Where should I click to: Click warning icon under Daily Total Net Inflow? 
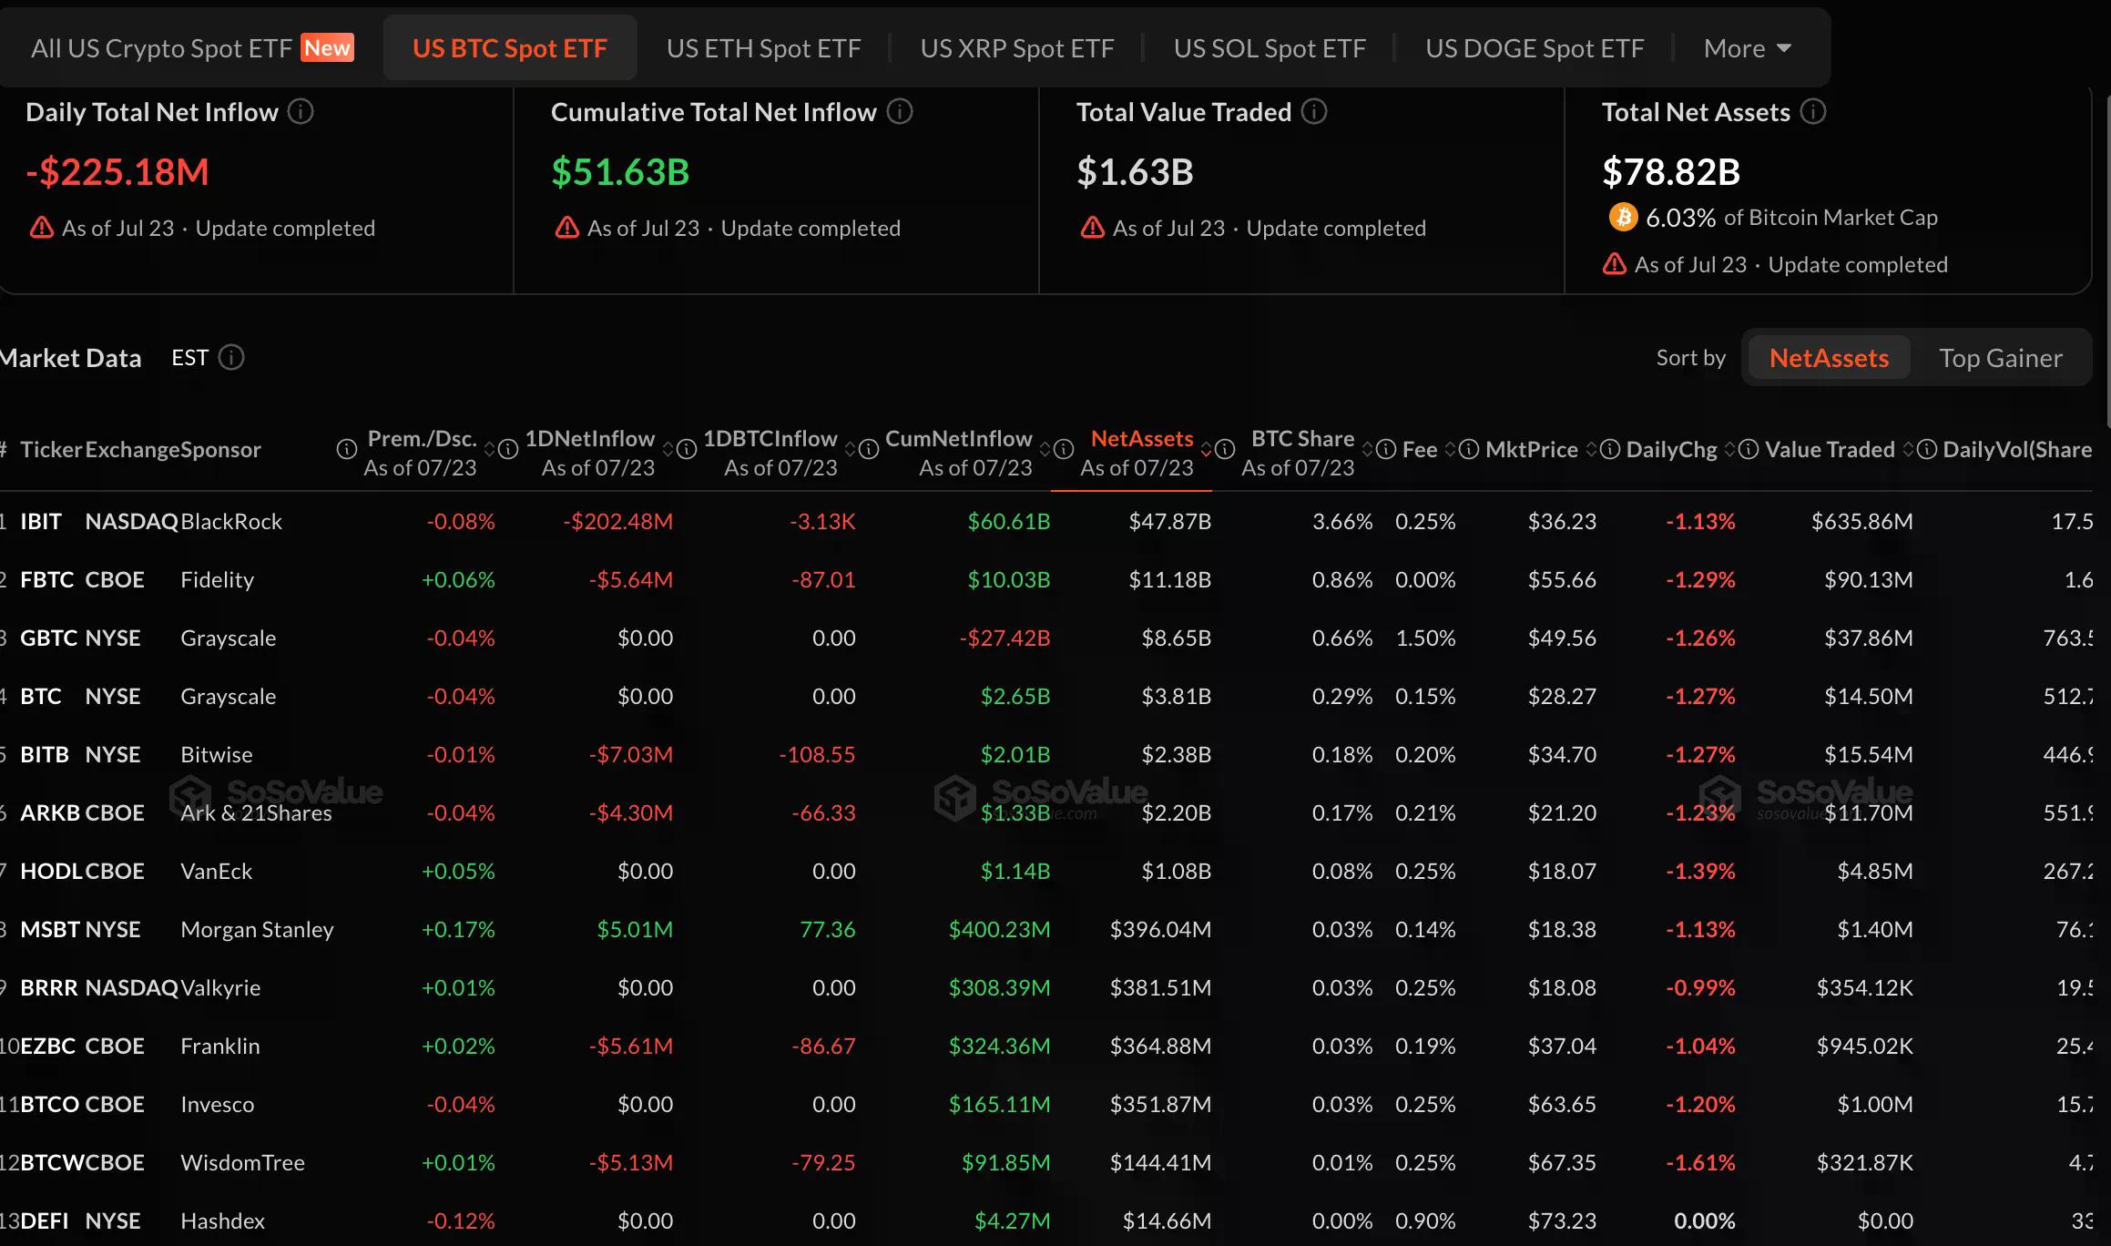tap(42, 228)
